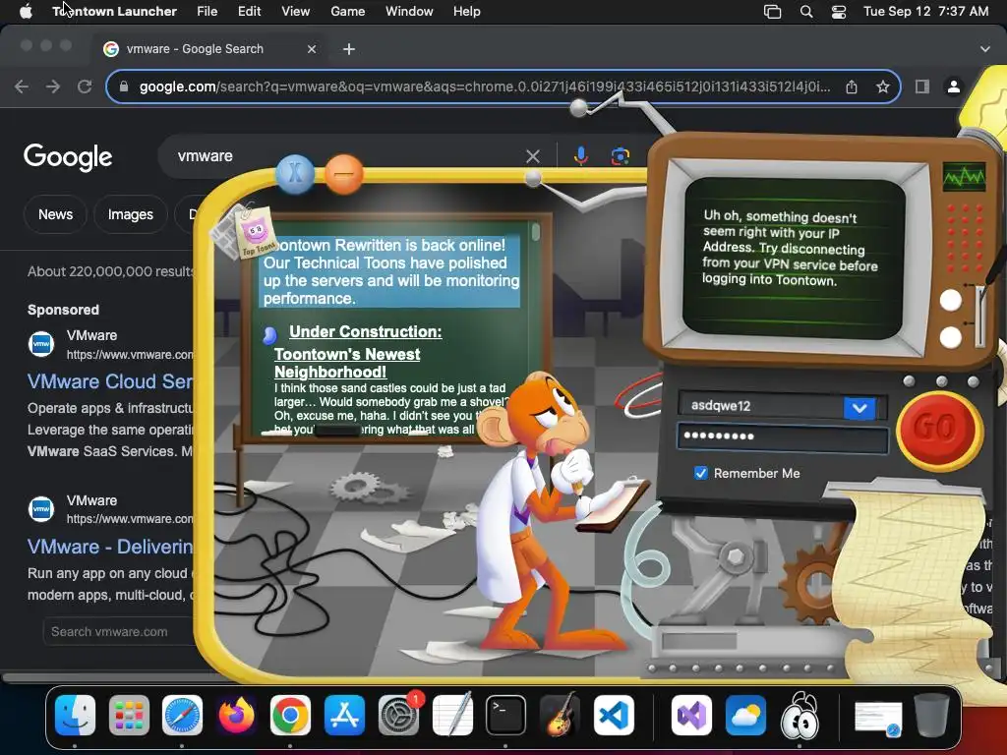1007x755 pixels.
Task: Open Safari from the Dock
Action: 182,716
